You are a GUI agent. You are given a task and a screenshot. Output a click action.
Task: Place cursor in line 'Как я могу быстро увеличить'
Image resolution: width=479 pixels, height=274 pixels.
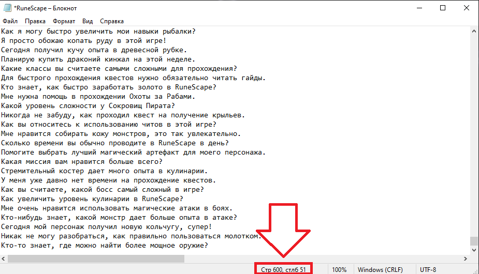[x=98, y=32]
